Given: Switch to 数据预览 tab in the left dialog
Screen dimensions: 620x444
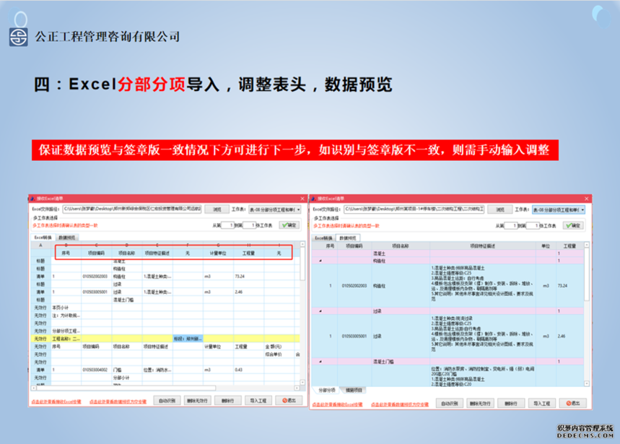Looking at the screenshot, I should tap(67, 237).
